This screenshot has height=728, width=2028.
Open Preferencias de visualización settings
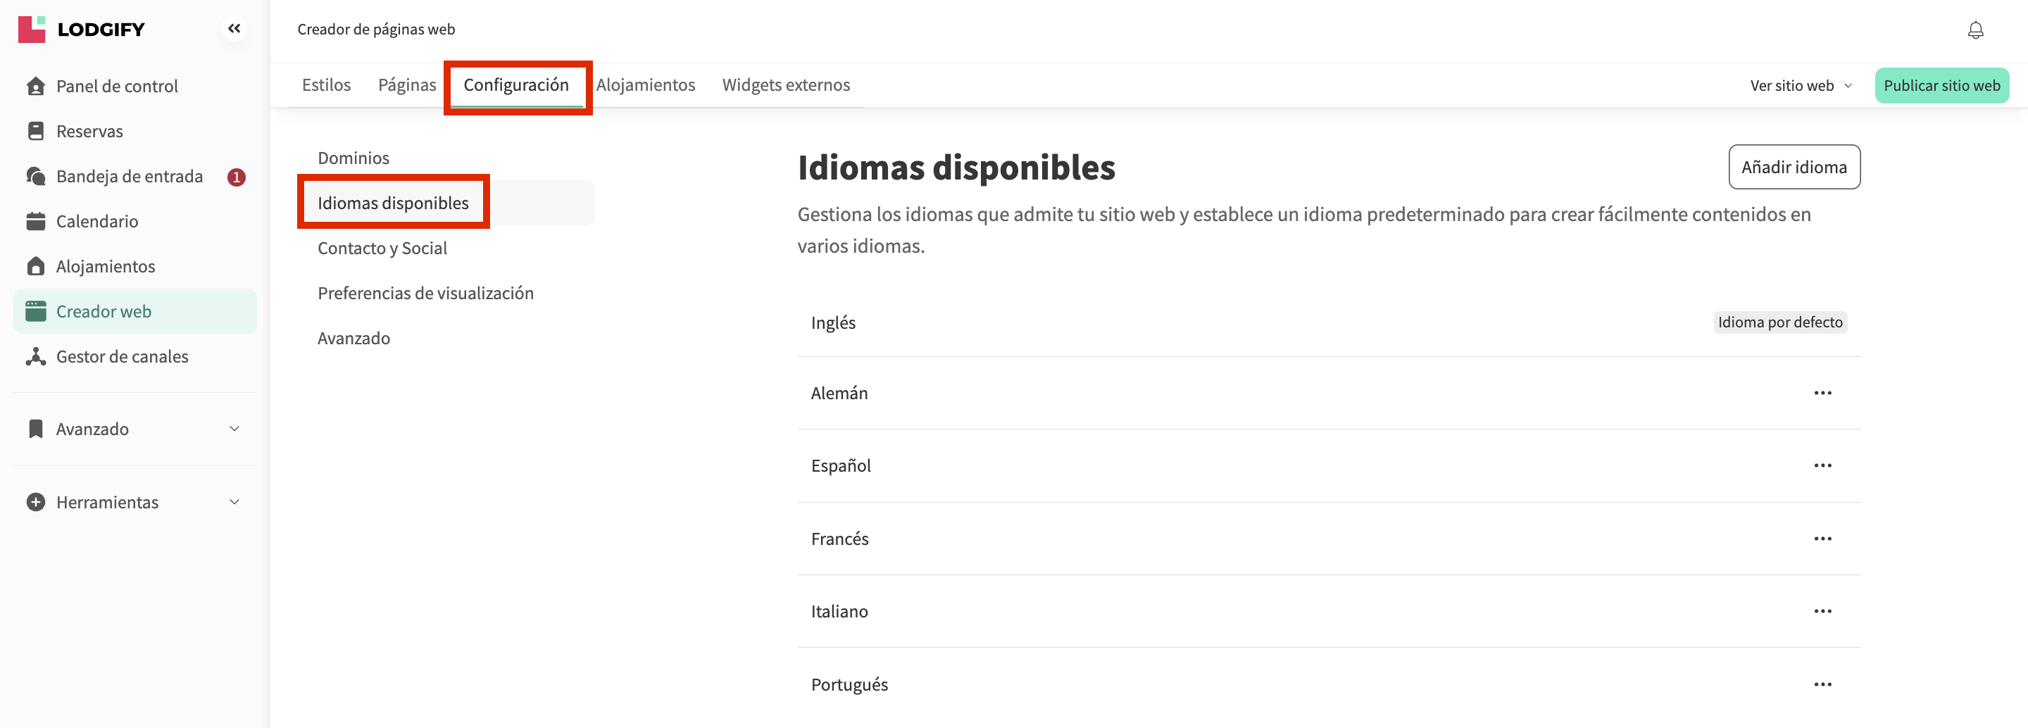425,293
